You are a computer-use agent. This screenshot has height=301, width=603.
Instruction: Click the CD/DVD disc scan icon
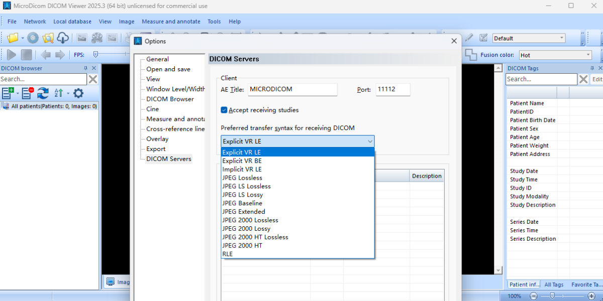tap(33, 38)
